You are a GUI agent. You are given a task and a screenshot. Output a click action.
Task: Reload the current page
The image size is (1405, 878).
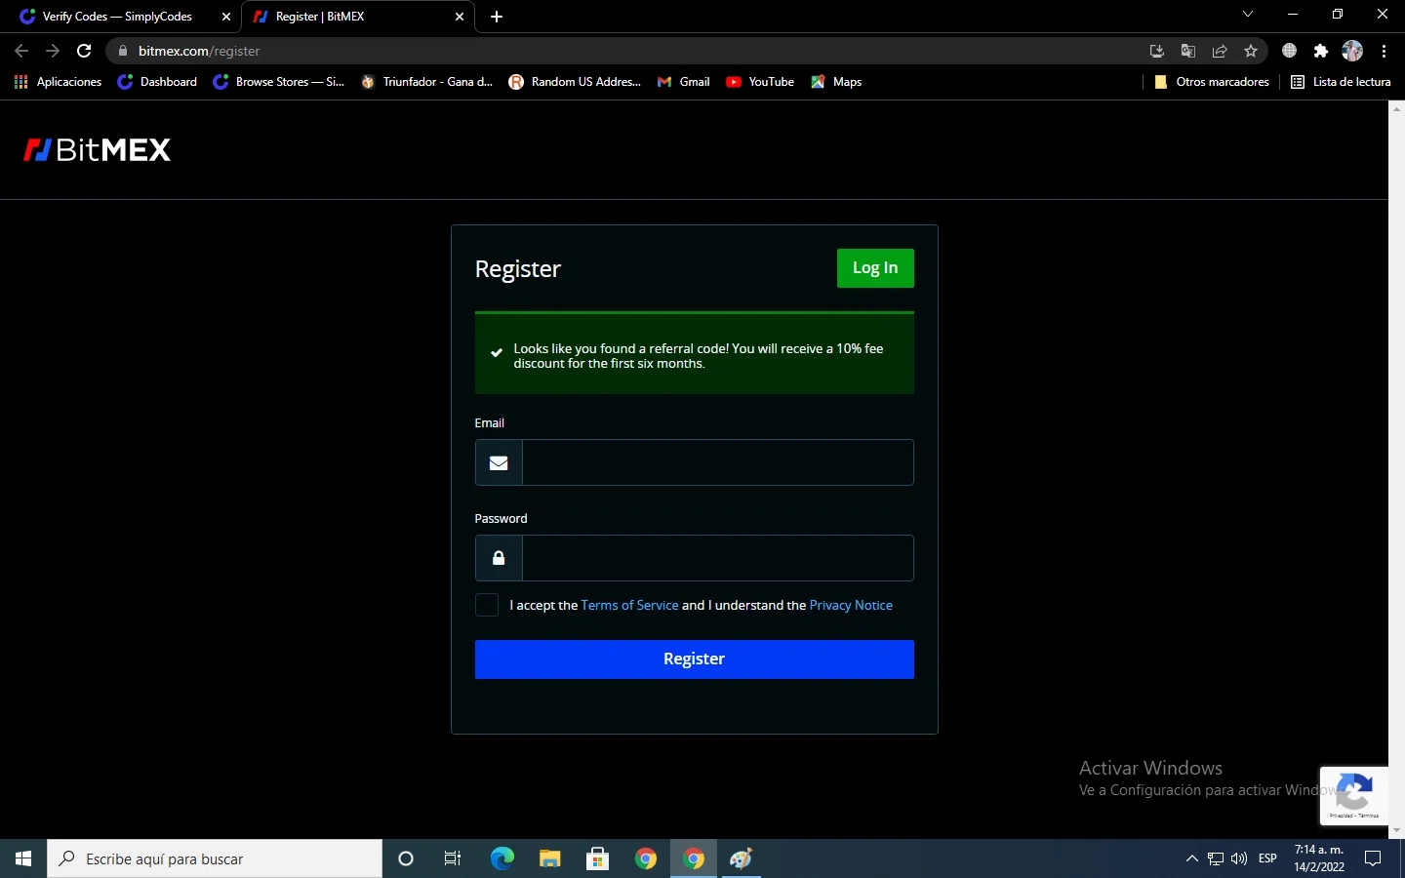pos(84,51)
